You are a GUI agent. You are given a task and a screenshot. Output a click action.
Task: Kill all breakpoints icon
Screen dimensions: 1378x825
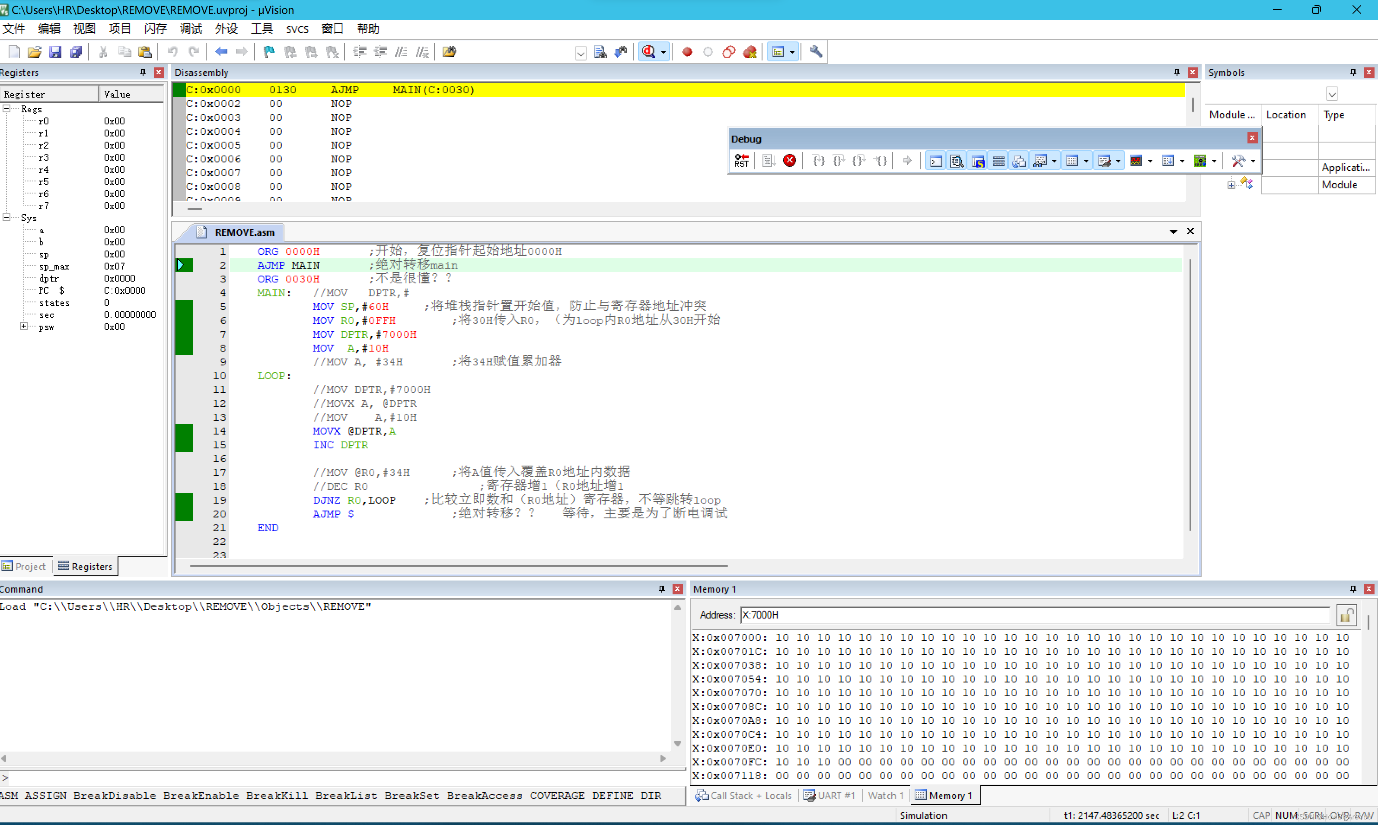click(x=750, y=52)
